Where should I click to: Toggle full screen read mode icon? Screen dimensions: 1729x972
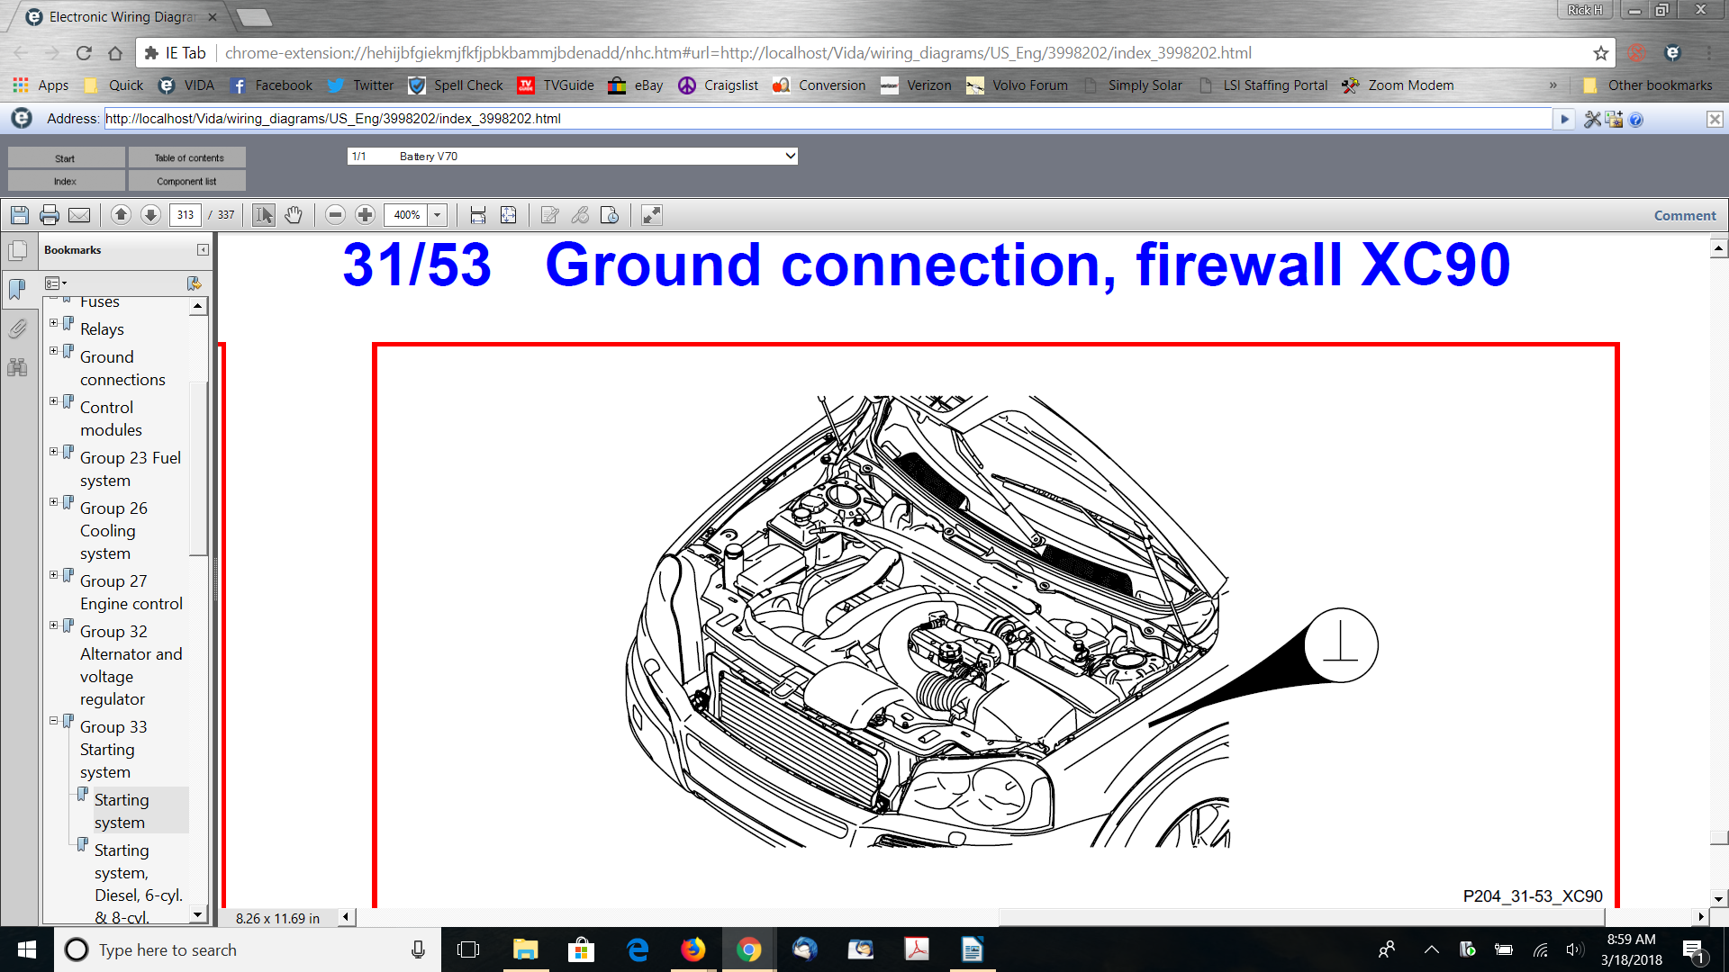pos(651,215)
